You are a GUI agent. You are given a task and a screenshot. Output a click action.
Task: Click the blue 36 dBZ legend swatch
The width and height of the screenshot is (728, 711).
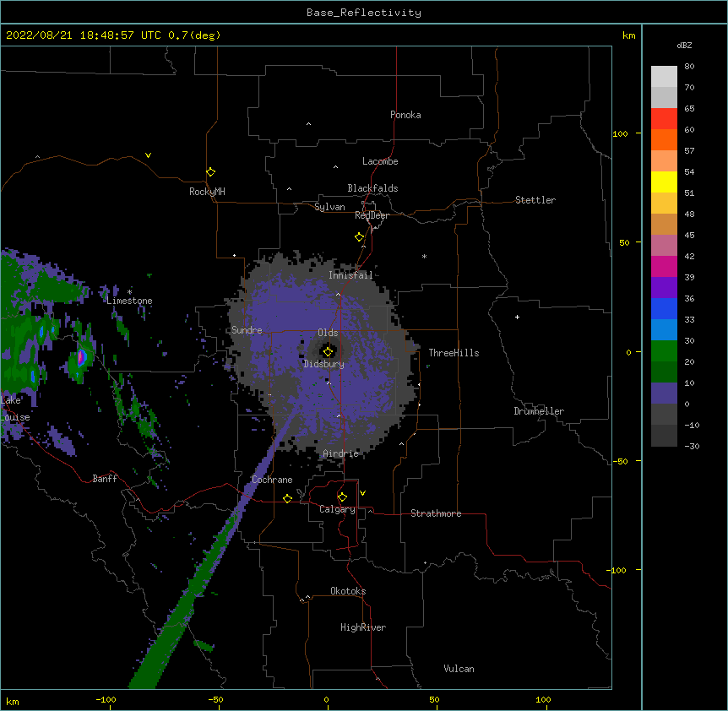[664, 308]
